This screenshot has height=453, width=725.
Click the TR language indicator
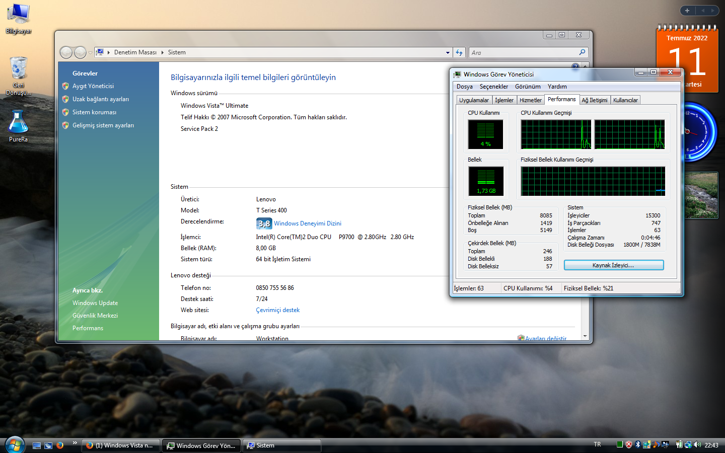click(597, 444)
